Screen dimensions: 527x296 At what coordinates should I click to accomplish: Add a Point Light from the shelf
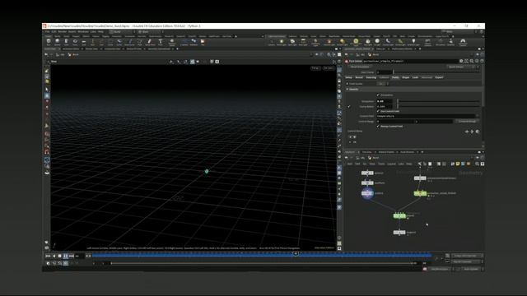pos(282,42)
